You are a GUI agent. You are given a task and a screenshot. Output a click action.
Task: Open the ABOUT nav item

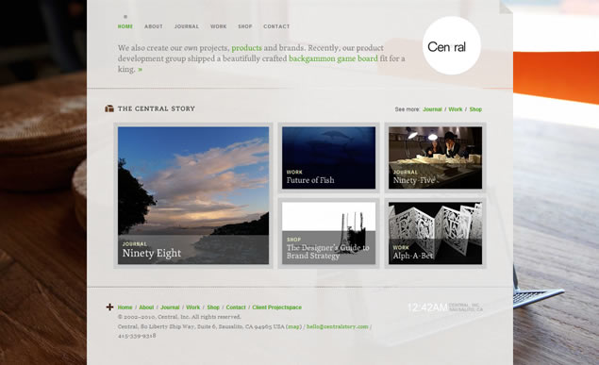[154, 26]
